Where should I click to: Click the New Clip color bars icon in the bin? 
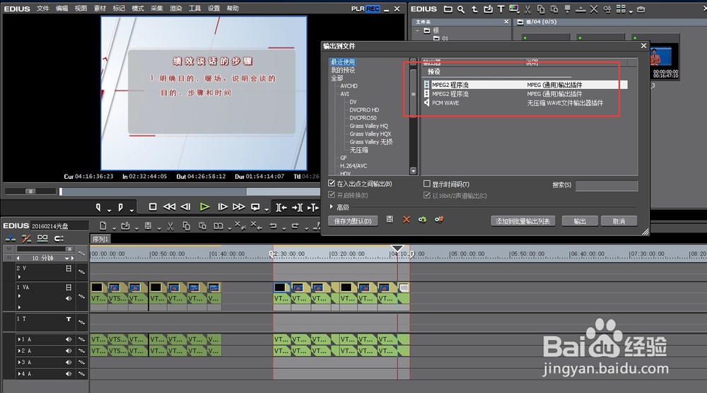[x=514, y=8]
